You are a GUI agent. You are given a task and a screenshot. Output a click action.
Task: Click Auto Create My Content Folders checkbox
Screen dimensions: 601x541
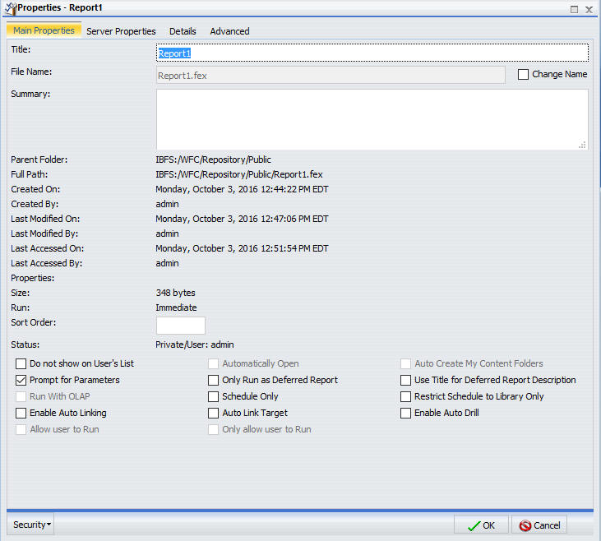(405, 363)
